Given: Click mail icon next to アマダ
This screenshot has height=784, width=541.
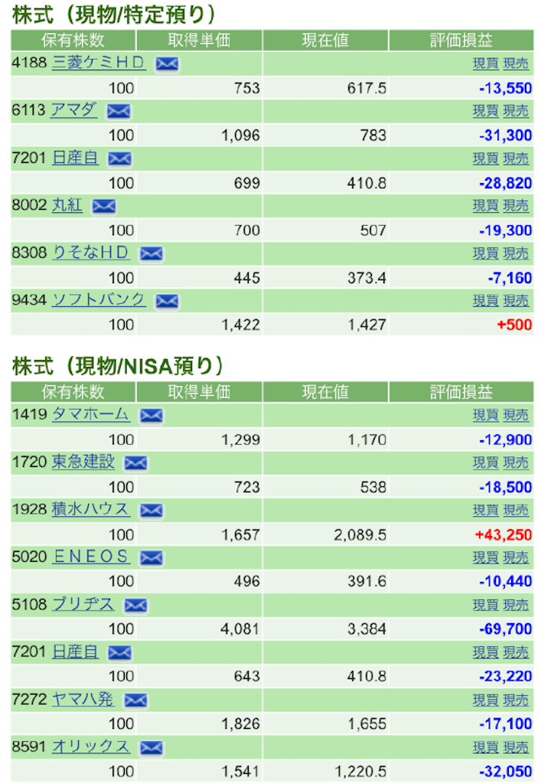Looking at the screenshot, I should [x=119, y=111].
